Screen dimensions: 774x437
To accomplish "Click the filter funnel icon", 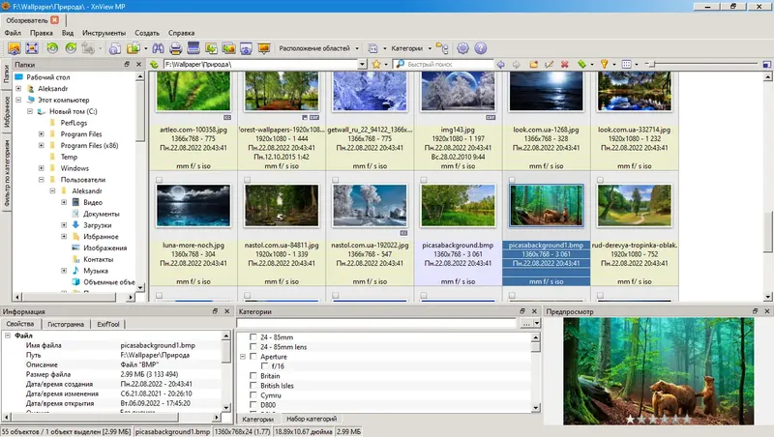I will [604, 65].
